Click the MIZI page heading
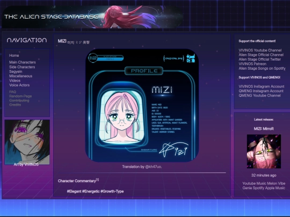Image resolution: width=290 pixels, height=217 pixels. pyautogui.click(x=62, y=41)
